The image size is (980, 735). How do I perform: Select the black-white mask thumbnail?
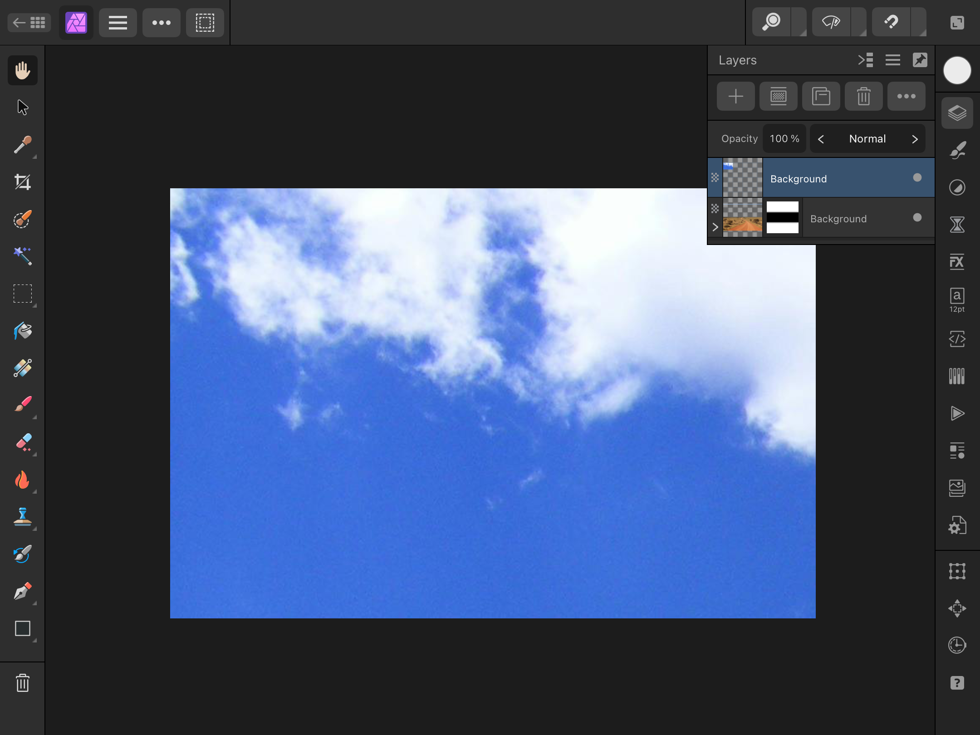(x=783, y=217)
